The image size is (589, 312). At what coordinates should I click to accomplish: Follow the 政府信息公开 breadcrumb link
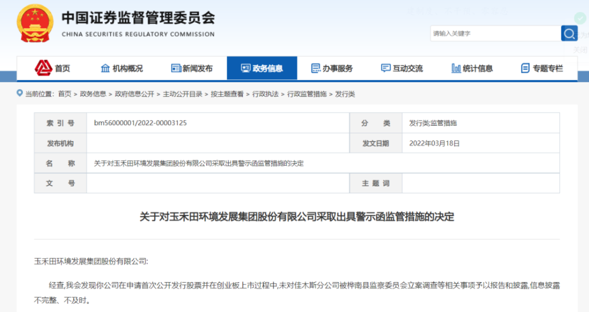pyautogui.click(x=134, y=94)
